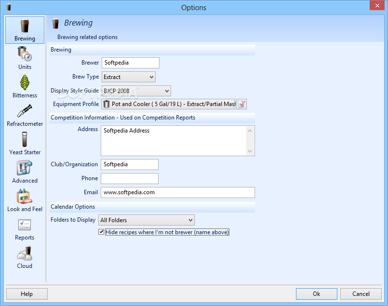Toggle Hide recipes where I'm not brewer checkbox
The width and height of the screenshot is (388, 306).
click(x=101, y=232)
